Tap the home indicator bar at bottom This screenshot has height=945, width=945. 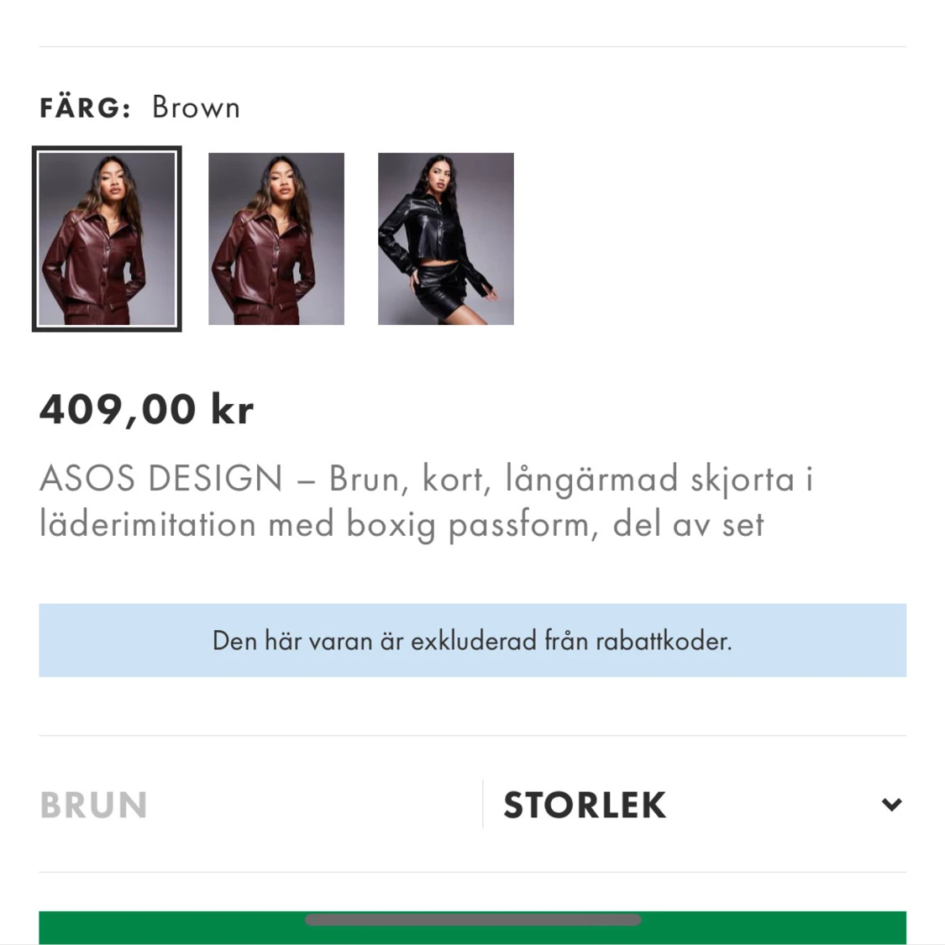[472, 920]
